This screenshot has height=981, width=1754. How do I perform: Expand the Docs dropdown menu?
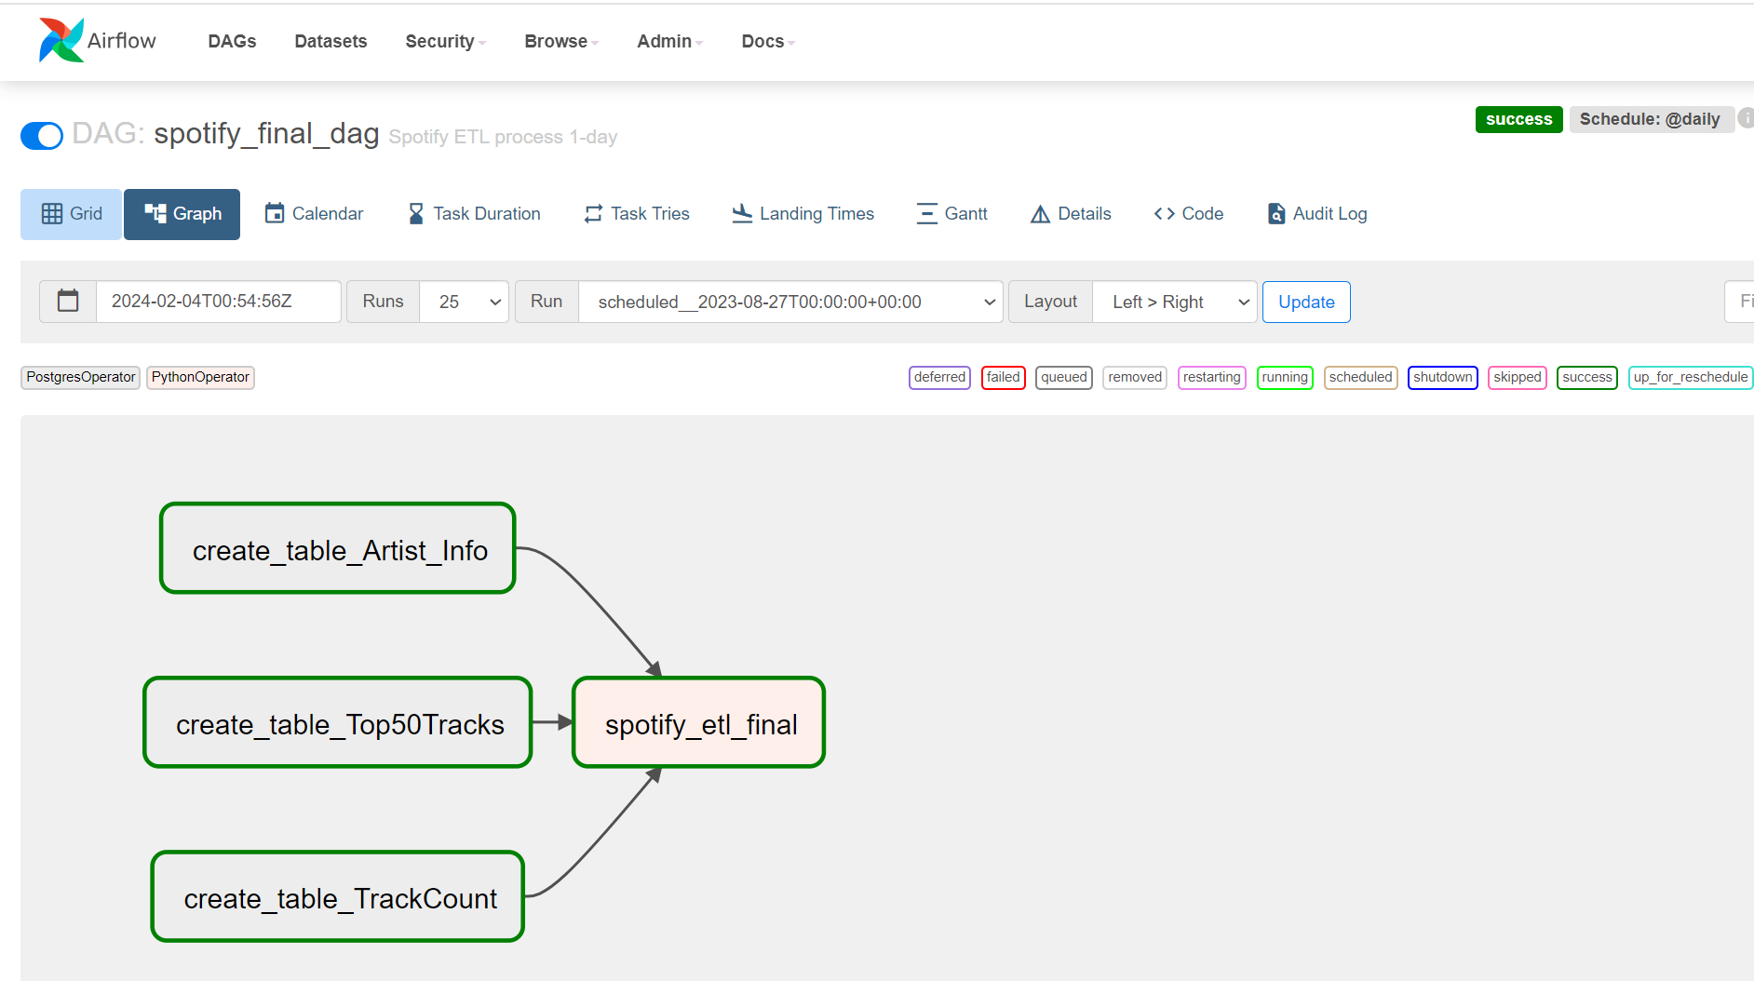[x=768, y=41]
